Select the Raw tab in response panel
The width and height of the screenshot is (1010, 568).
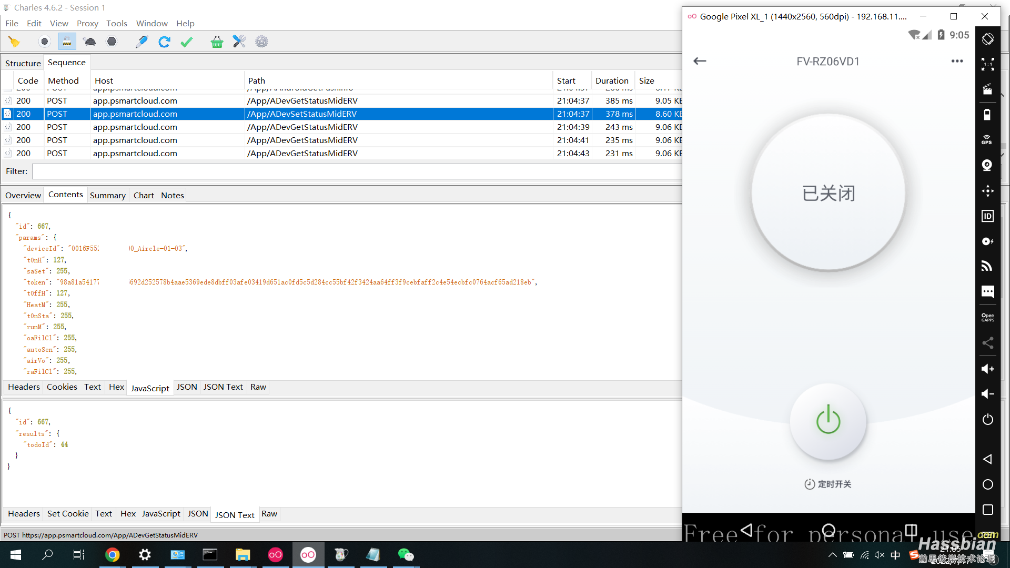269,514
